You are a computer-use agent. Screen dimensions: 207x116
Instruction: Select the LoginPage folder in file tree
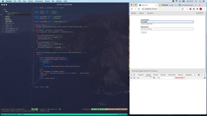click(x=9, y=22)
